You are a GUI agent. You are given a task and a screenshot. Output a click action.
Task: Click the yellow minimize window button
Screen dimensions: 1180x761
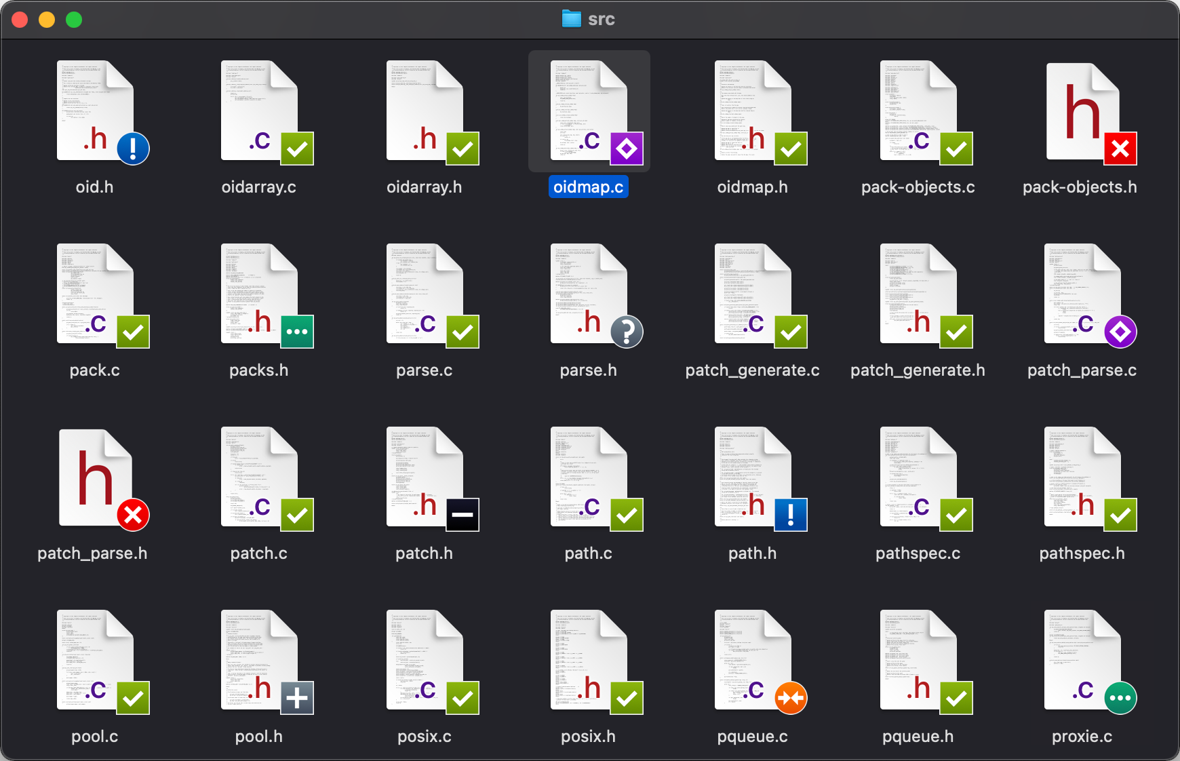tap(47, 20)
